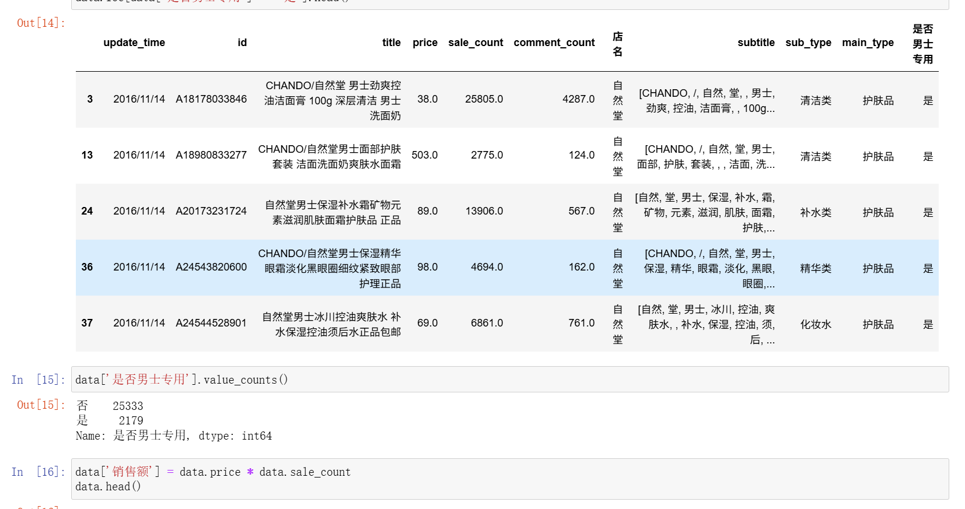Click sub_type 化妆水 in row 37
Viewport: 965px width, 509px height.
coord(816,324)
